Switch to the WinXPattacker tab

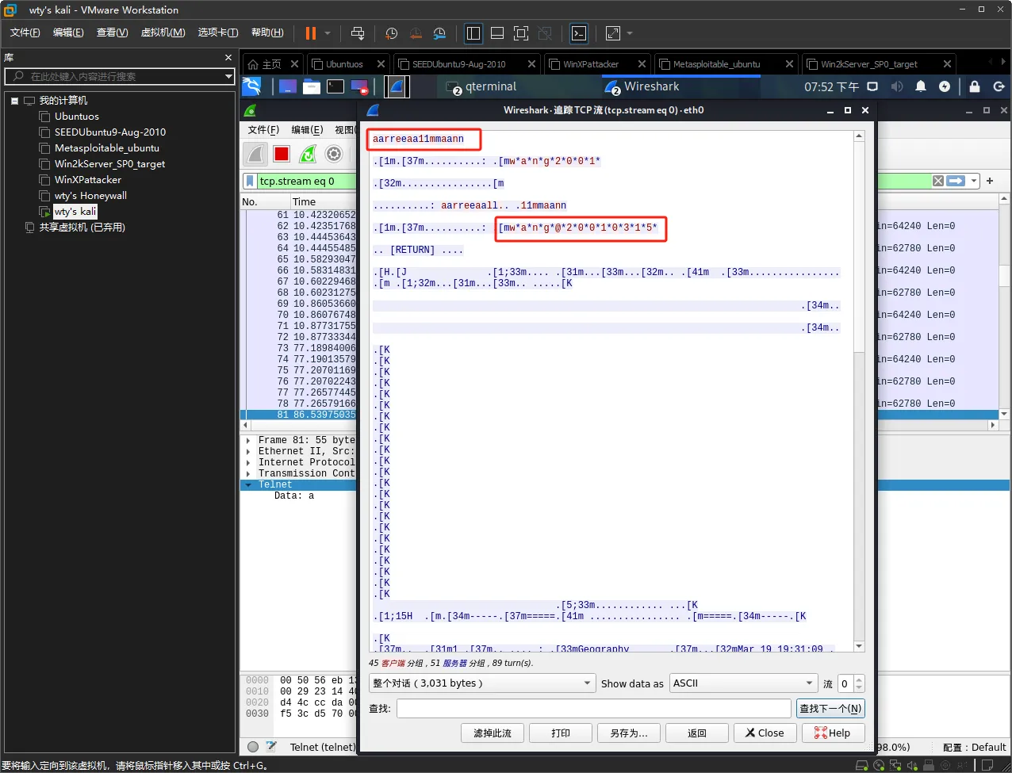pos(596,64)
